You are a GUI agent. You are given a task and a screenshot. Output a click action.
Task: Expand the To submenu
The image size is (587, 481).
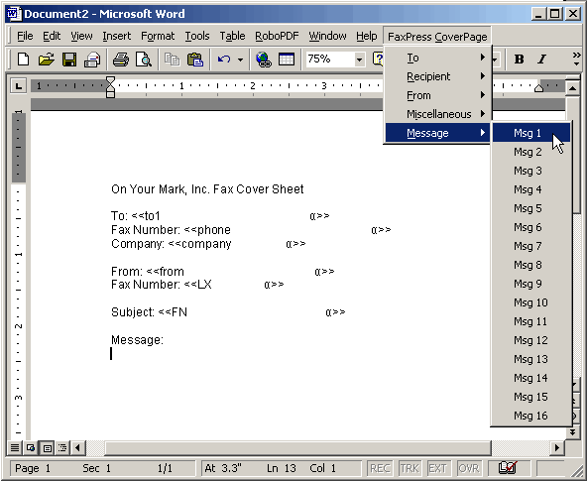click(x=437, y=58)
